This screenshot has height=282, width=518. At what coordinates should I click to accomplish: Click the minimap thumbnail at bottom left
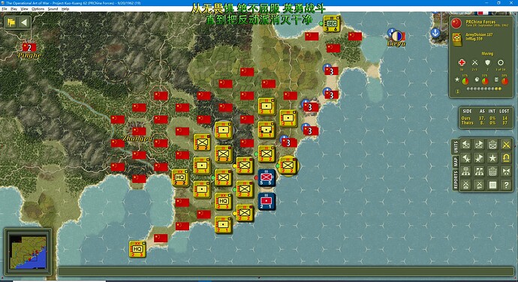(x=28, y=252)
